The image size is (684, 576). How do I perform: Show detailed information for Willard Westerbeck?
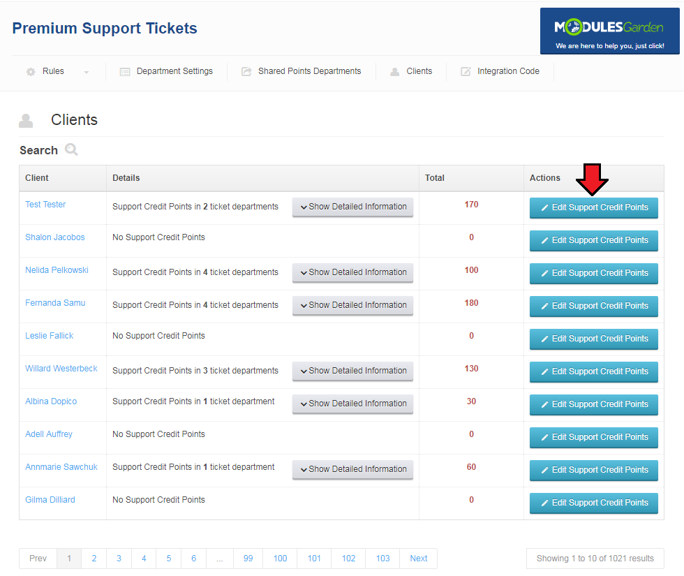pos(352,371)
